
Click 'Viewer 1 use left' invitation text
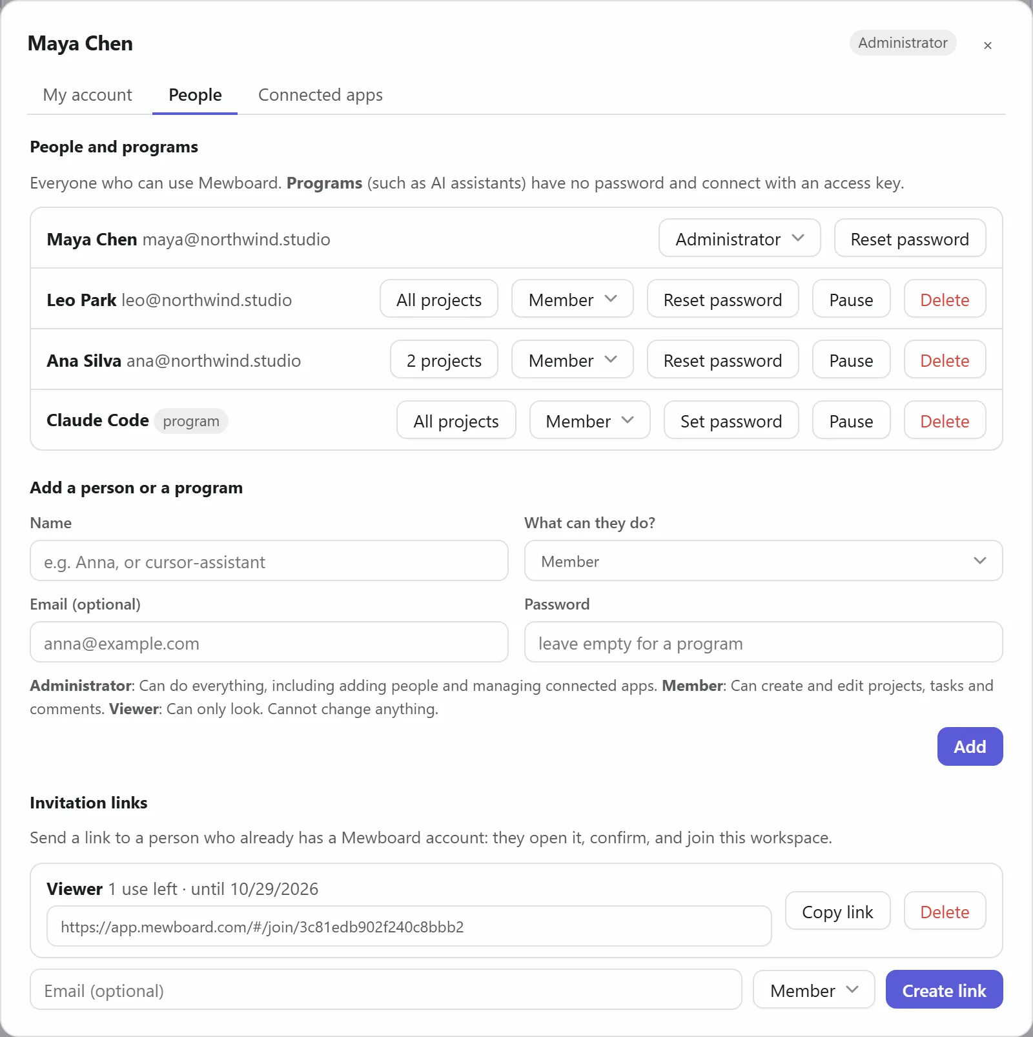pos(112,888)
